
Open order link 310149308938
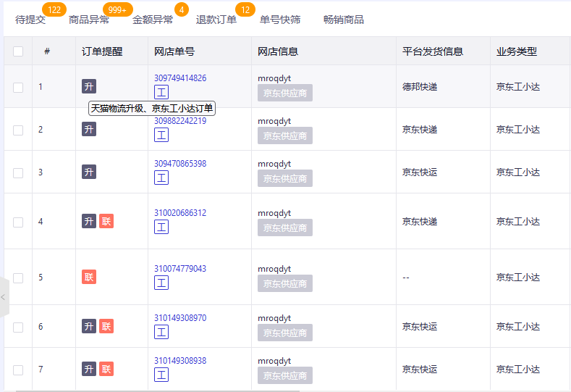point(180,360)
